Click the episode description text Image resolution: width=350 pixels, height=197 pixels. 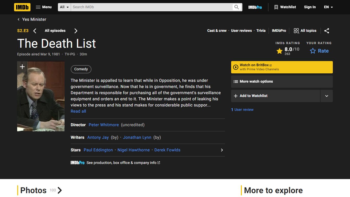point(146,93)
